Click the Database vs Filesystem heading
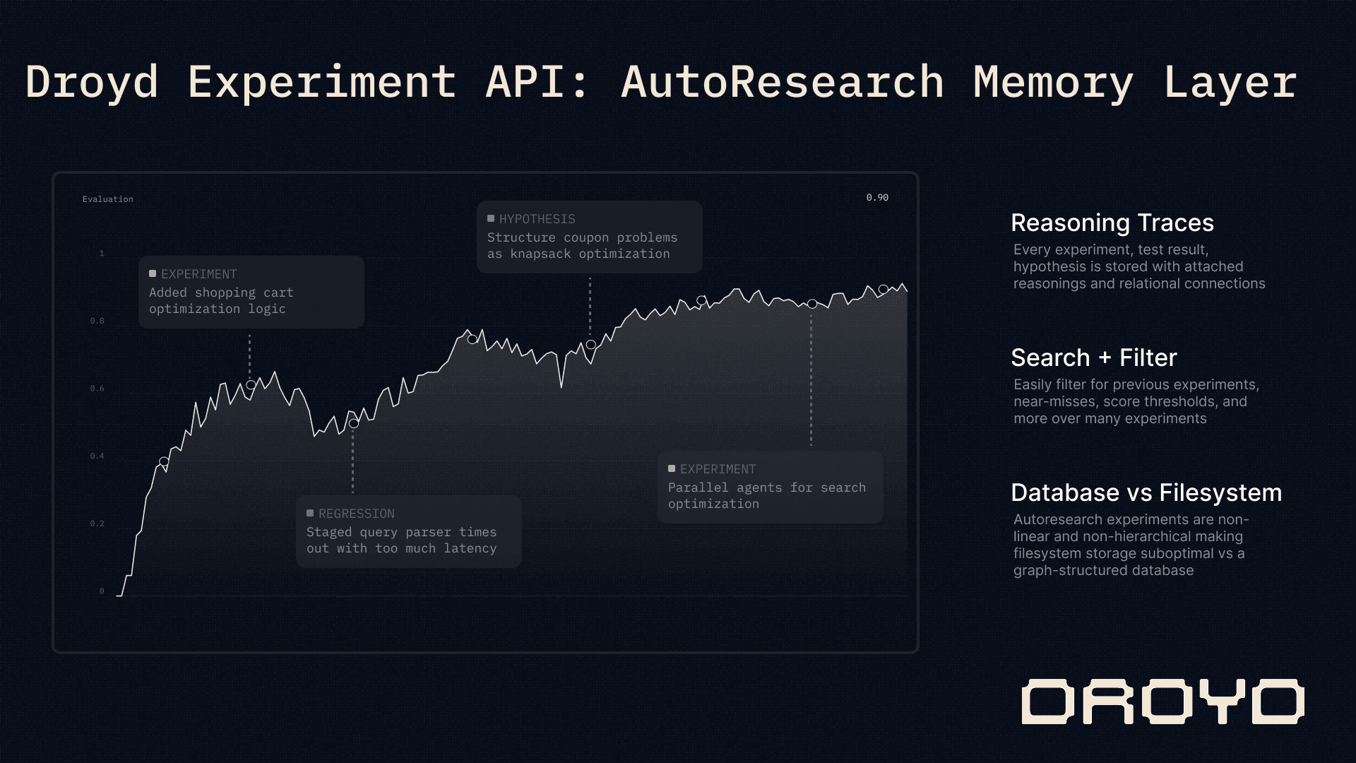Viewport: 1356px width, 763px height. [x=1146, y=492]
